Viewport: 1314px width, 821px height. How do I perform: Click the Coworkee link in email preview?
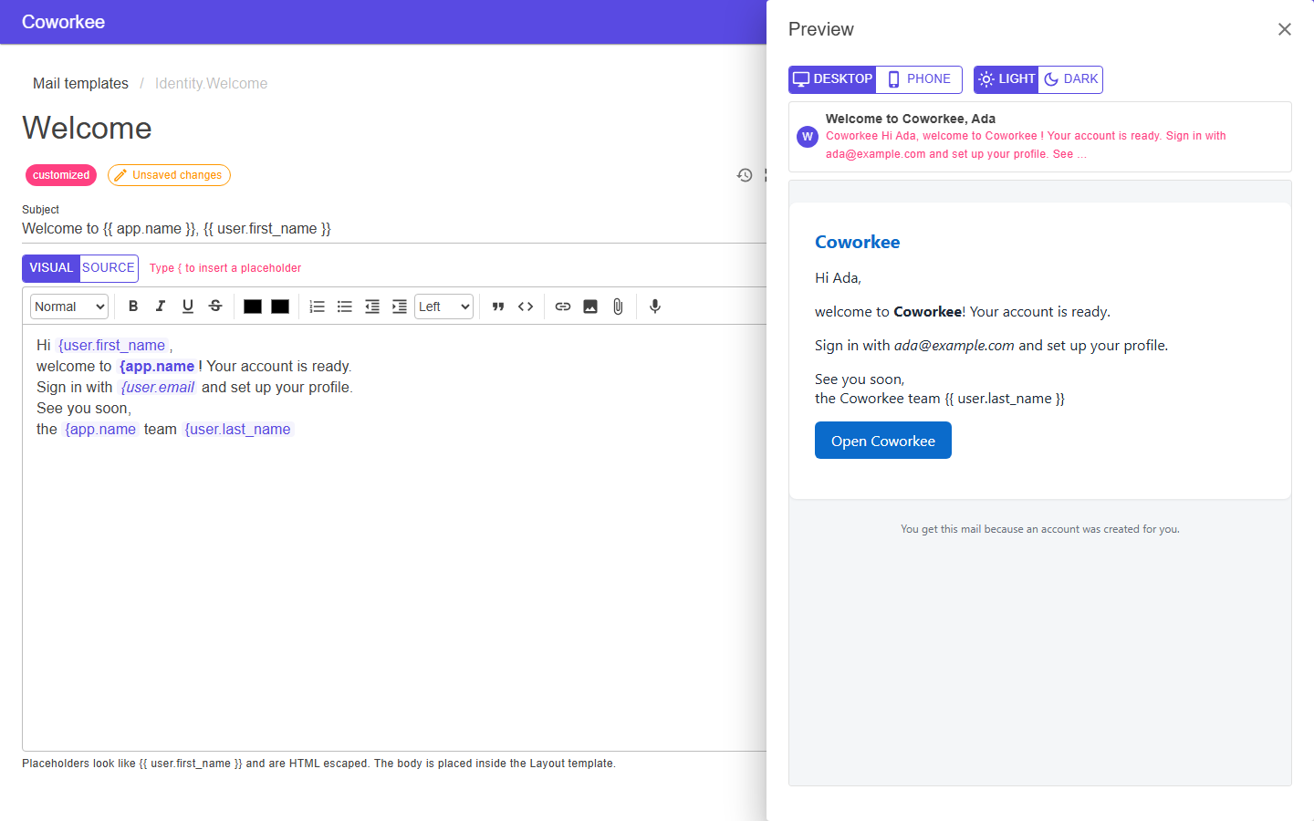tap(858, 242)
